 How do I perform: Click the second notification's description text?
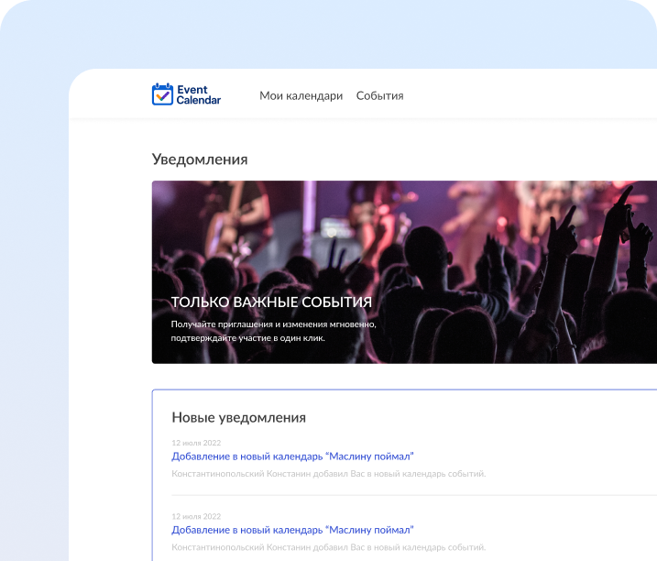click(328, 547)
